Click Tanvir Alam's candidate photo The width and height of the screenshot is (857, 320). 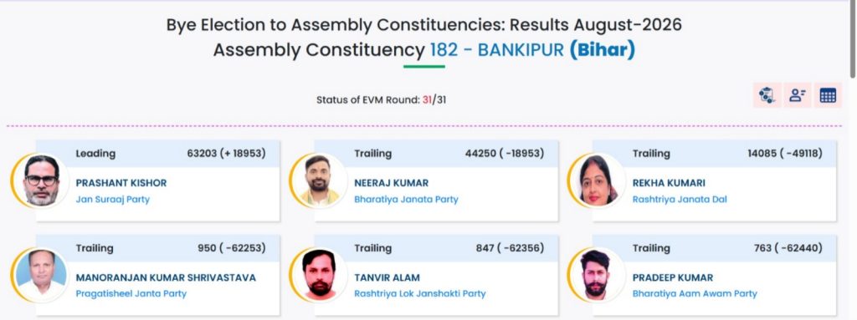click(x=319, y=275)
